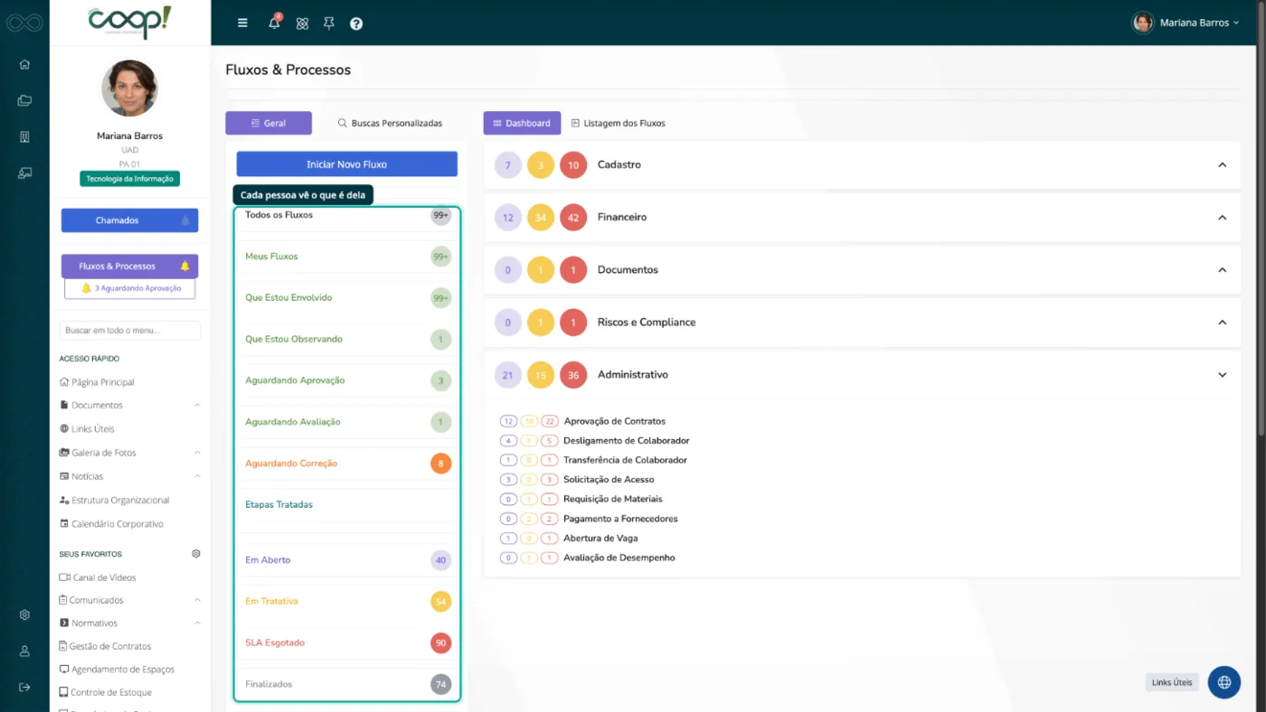Click the Coop logo above the profile photo
This screenshot has width=1266, height=712.
(x=129, y=22)
